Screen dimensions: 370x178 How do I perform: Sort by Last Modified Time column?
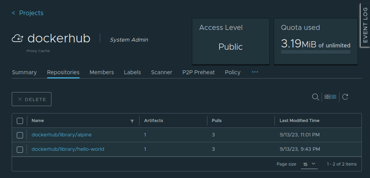299,121
